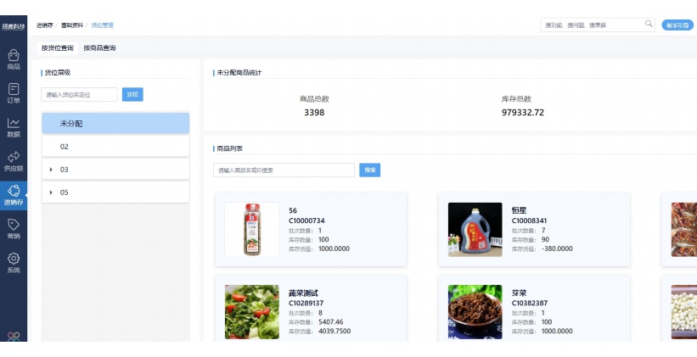Open the 蔬菜测试 salad thumbnail
697x357 pixels.
click(251, 312)
